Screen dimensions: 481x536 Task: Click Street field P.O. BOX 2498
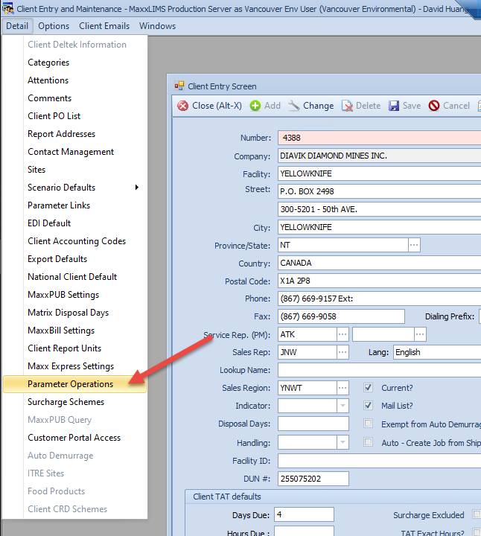pos(380,191)
